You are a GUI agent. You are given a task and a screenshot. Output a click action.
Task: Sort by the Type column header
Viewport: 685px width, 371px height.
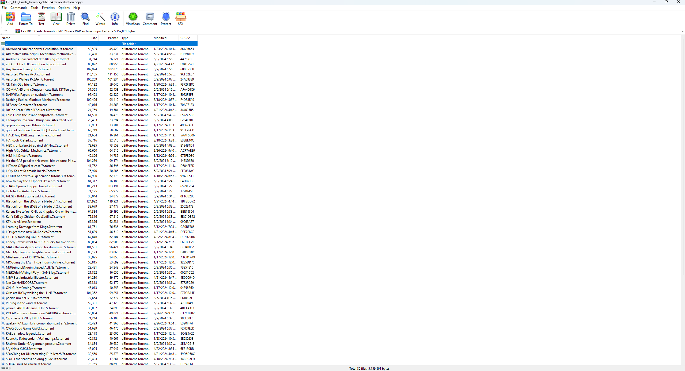136,38
